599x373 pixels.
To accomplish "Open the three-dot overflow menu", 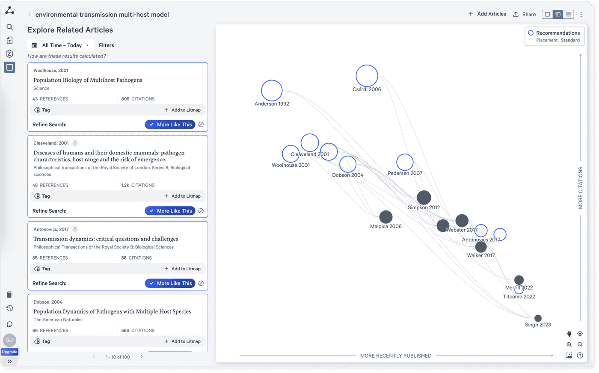I will coord(581,14).
